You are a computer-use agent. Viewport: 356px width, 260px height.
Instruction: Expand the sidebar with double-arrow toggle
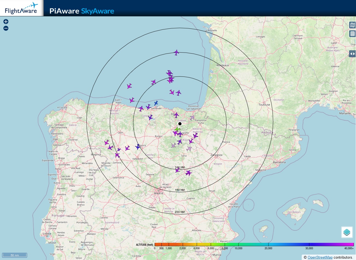352,54
